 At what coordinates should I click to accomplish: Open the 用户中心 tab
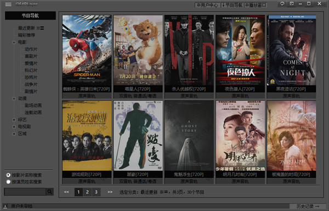[x=207, y=5]
